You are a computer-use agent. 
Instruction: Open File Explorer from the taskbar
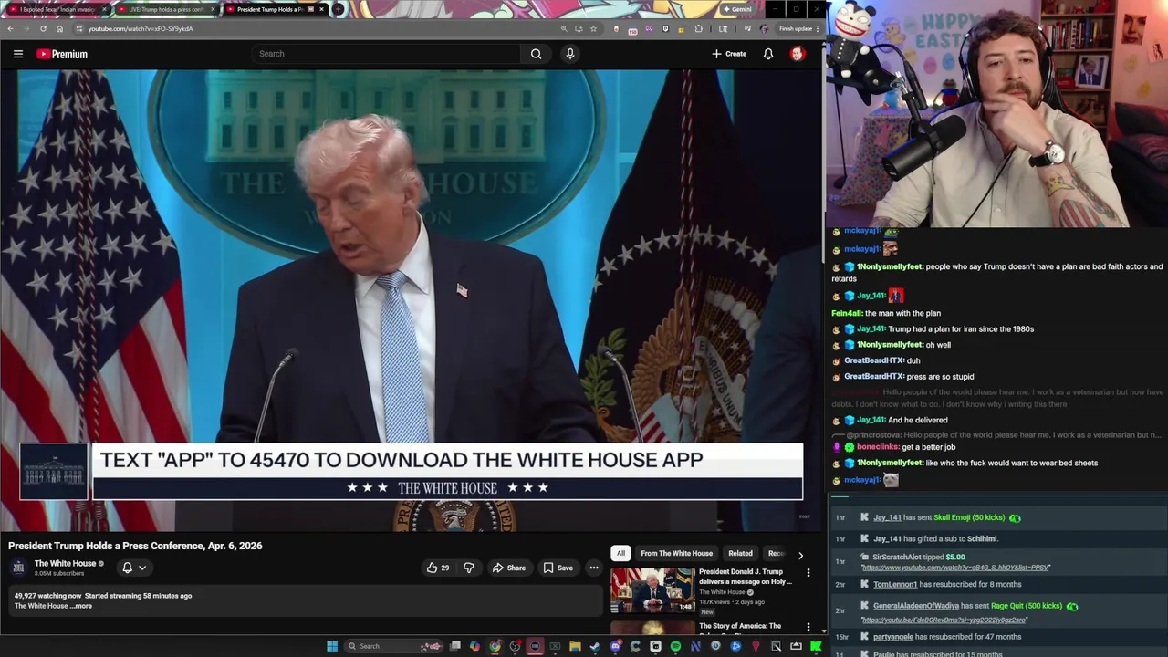pyautogui.click(x=575, y=646)
